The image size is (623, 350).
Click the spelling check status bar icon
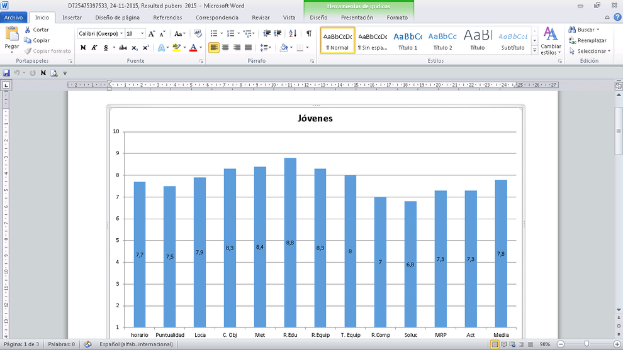click(x=88, y=344)
